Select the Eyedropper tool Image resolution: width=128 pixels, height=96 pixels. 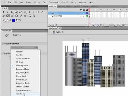click(21, 16)
